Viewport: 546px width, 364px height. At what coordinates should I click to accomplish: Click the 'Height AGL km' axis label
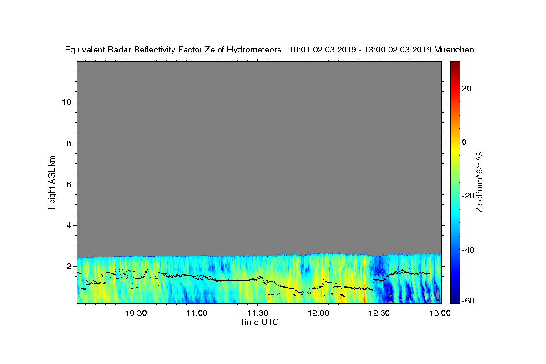tap(52, 182)
